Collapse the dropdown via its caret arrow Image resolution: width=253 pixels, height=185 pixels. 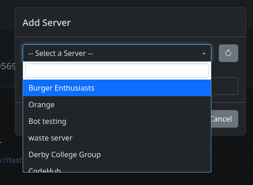204,53
